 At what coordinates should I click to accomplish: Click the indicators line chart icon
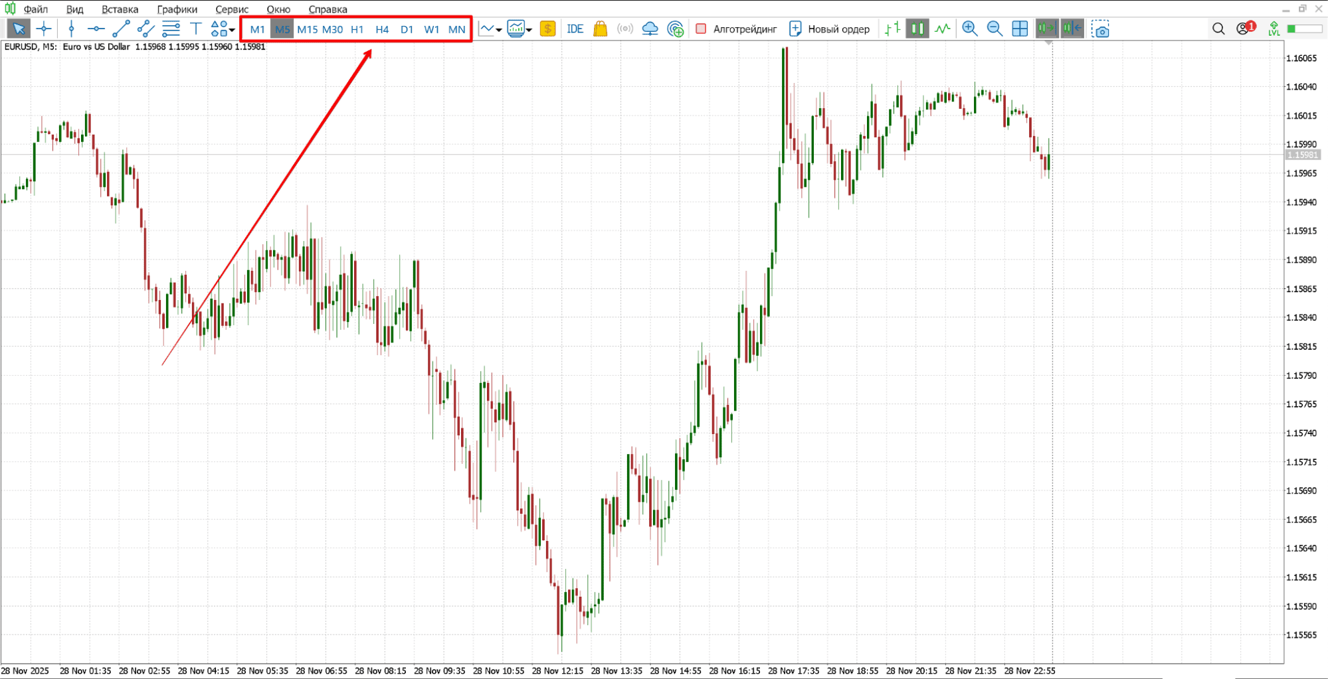[488, 29]
